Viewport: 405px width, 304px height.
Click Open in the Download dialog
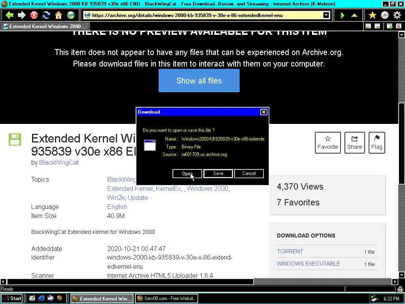(187, 173)
